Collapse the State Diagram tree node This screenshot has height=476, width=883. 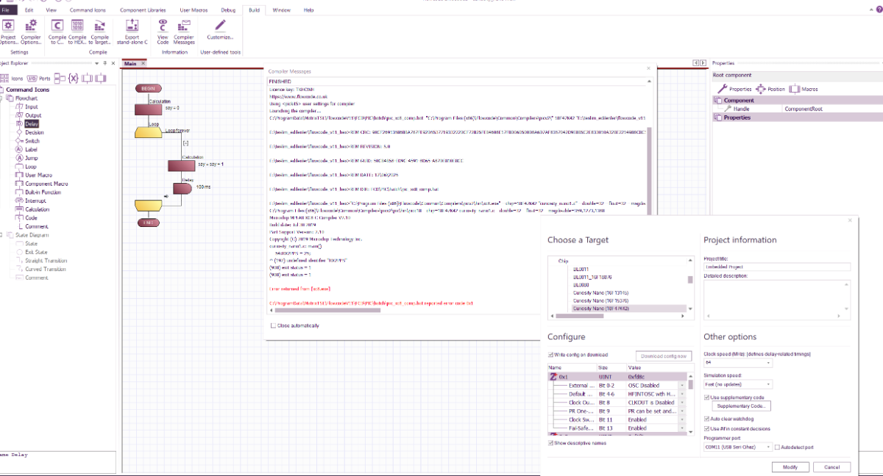pos(3,235)
